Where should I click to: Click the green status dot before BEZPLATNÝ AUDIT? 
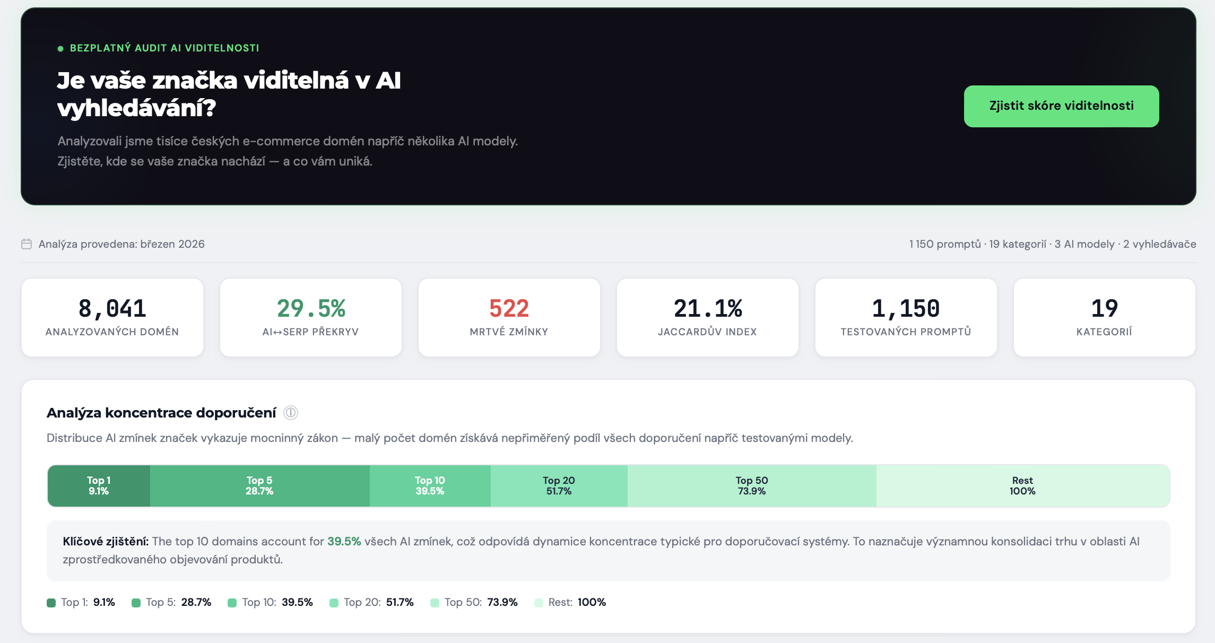(x=60, y=47)
